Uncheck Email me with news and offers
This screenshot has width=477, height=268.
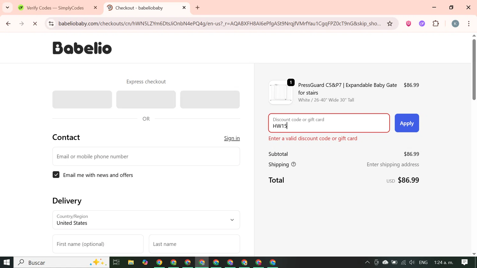[56, 175]
